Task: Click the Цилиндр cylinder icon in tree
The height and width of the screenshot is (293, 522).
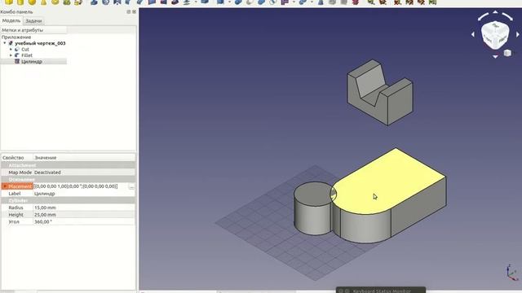Action: coord(17,62)
